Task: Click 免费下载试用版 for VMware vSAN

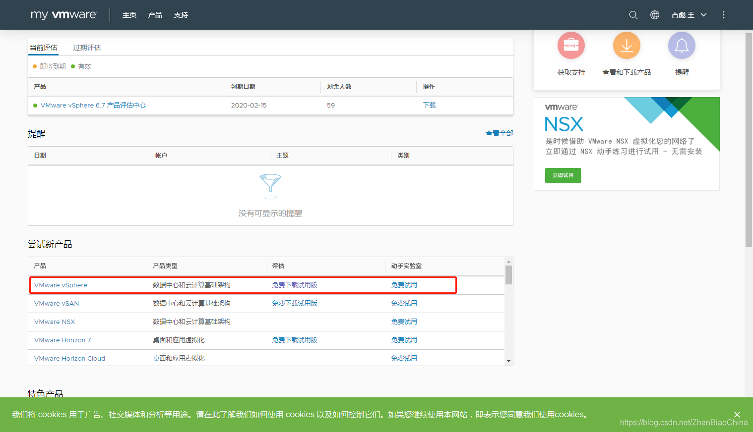Action: point(295,303)
